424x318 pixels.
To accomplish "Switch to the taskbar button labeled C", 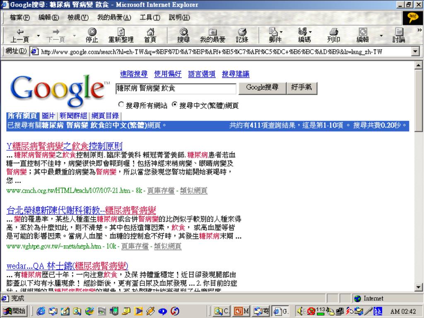I will 222,311.
